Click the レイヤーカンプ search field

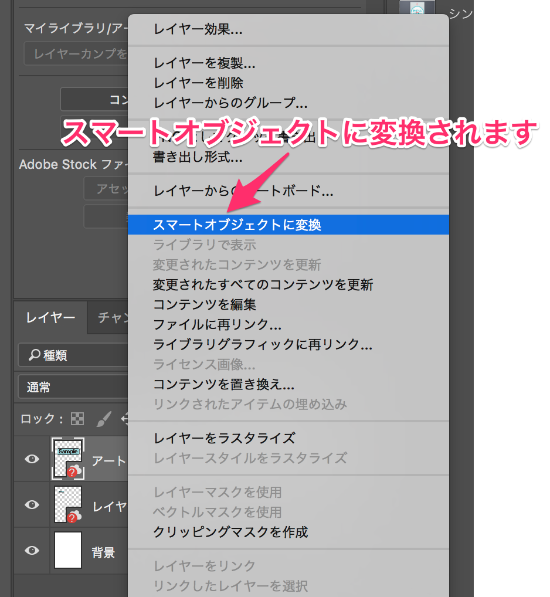click(76, 54)
